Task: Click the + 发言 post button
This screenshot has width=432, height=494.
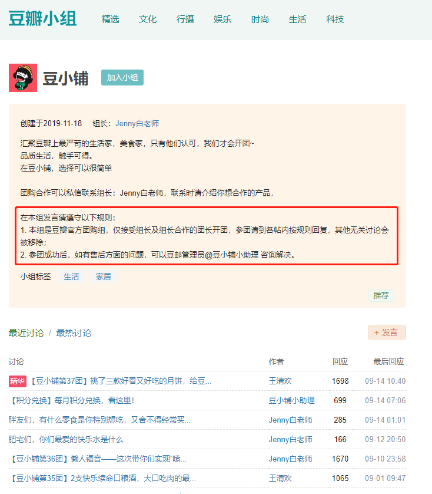Action: (x=387, y=332)
